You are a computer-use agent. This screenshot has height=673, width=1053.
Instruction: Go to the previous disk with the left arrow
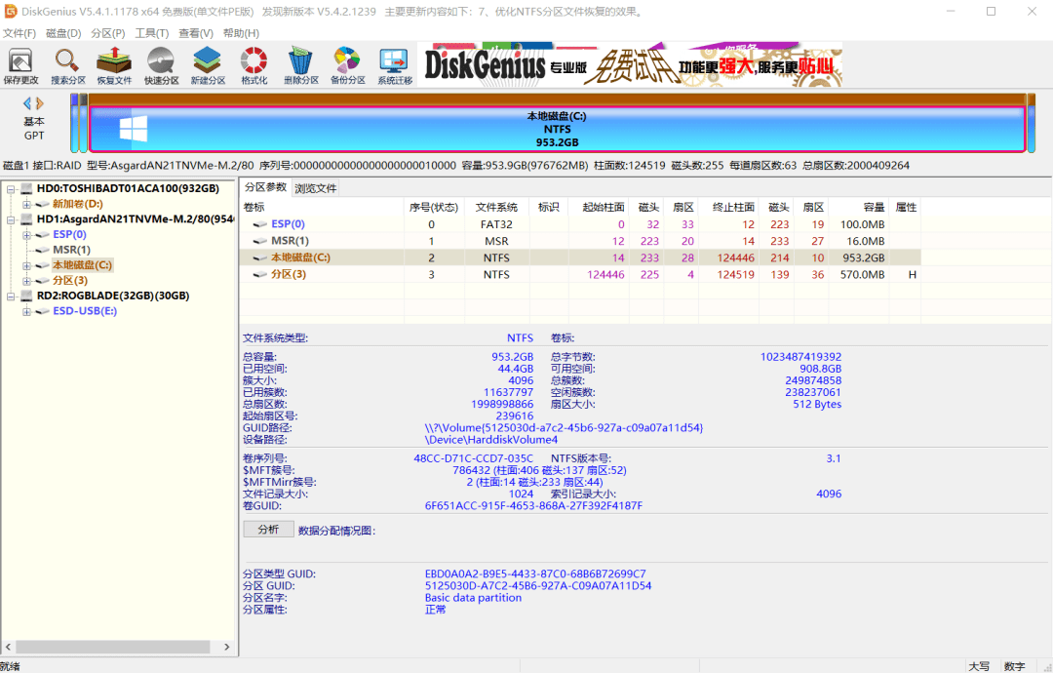27,103
